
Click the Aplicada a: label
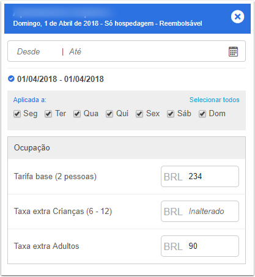30,100
